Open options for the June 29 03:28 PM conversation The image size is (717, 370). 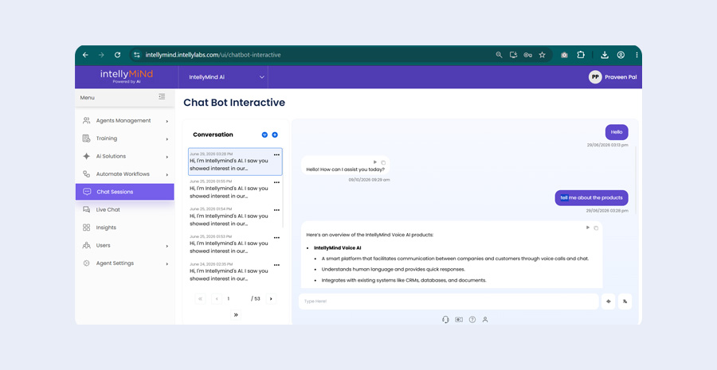tap(276, 155)
